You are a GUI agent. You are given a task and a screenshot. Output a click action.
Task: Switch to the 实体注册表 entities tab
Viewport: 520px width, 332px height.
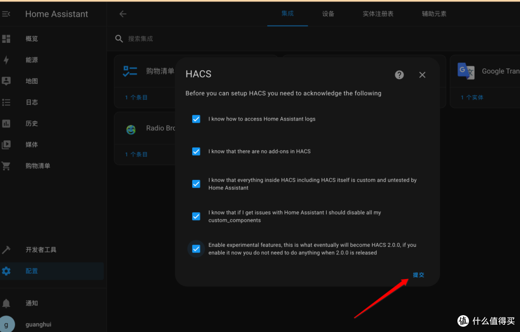point(378,14)
